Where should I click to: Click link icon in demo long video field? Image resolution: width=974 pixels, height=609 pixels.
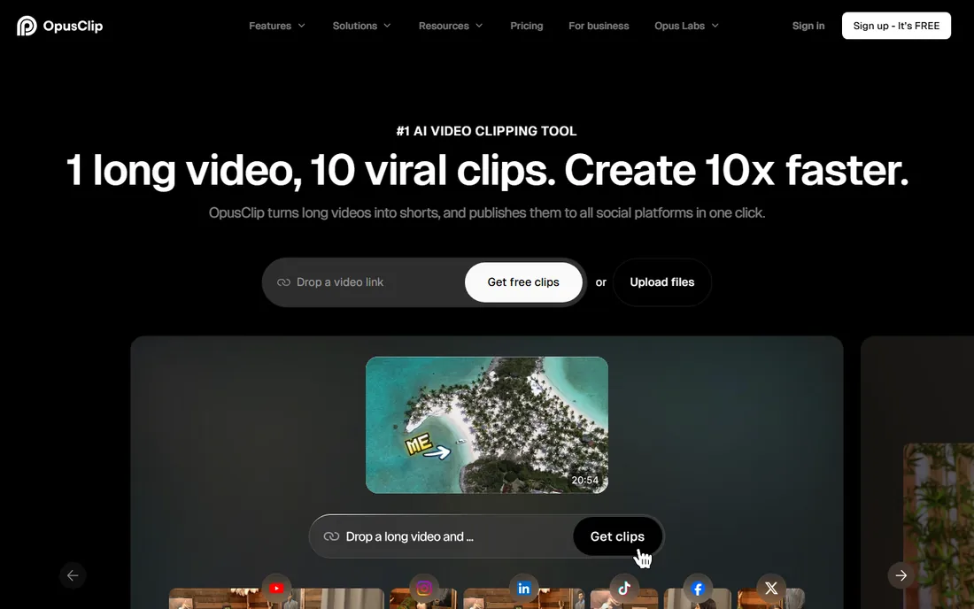coord(332,536)
